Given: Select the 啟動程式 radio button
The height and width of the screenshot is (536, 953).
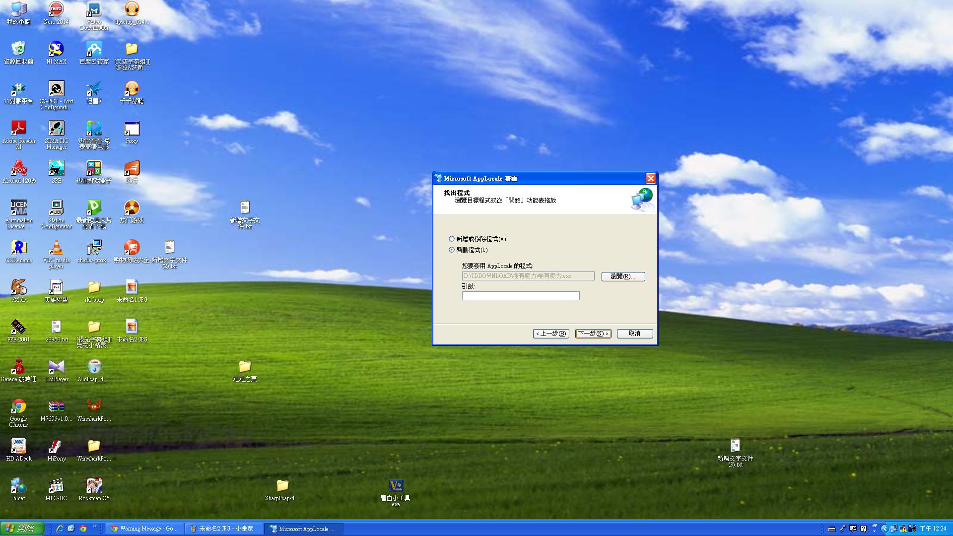Looking at the screenshot, I should coord(452,250).
